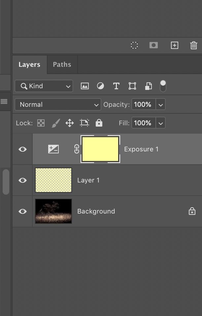This screenshot has height=316, width=202.
Task: Click vertical scrollbar thumb on left panel
Action: [6, 182]
